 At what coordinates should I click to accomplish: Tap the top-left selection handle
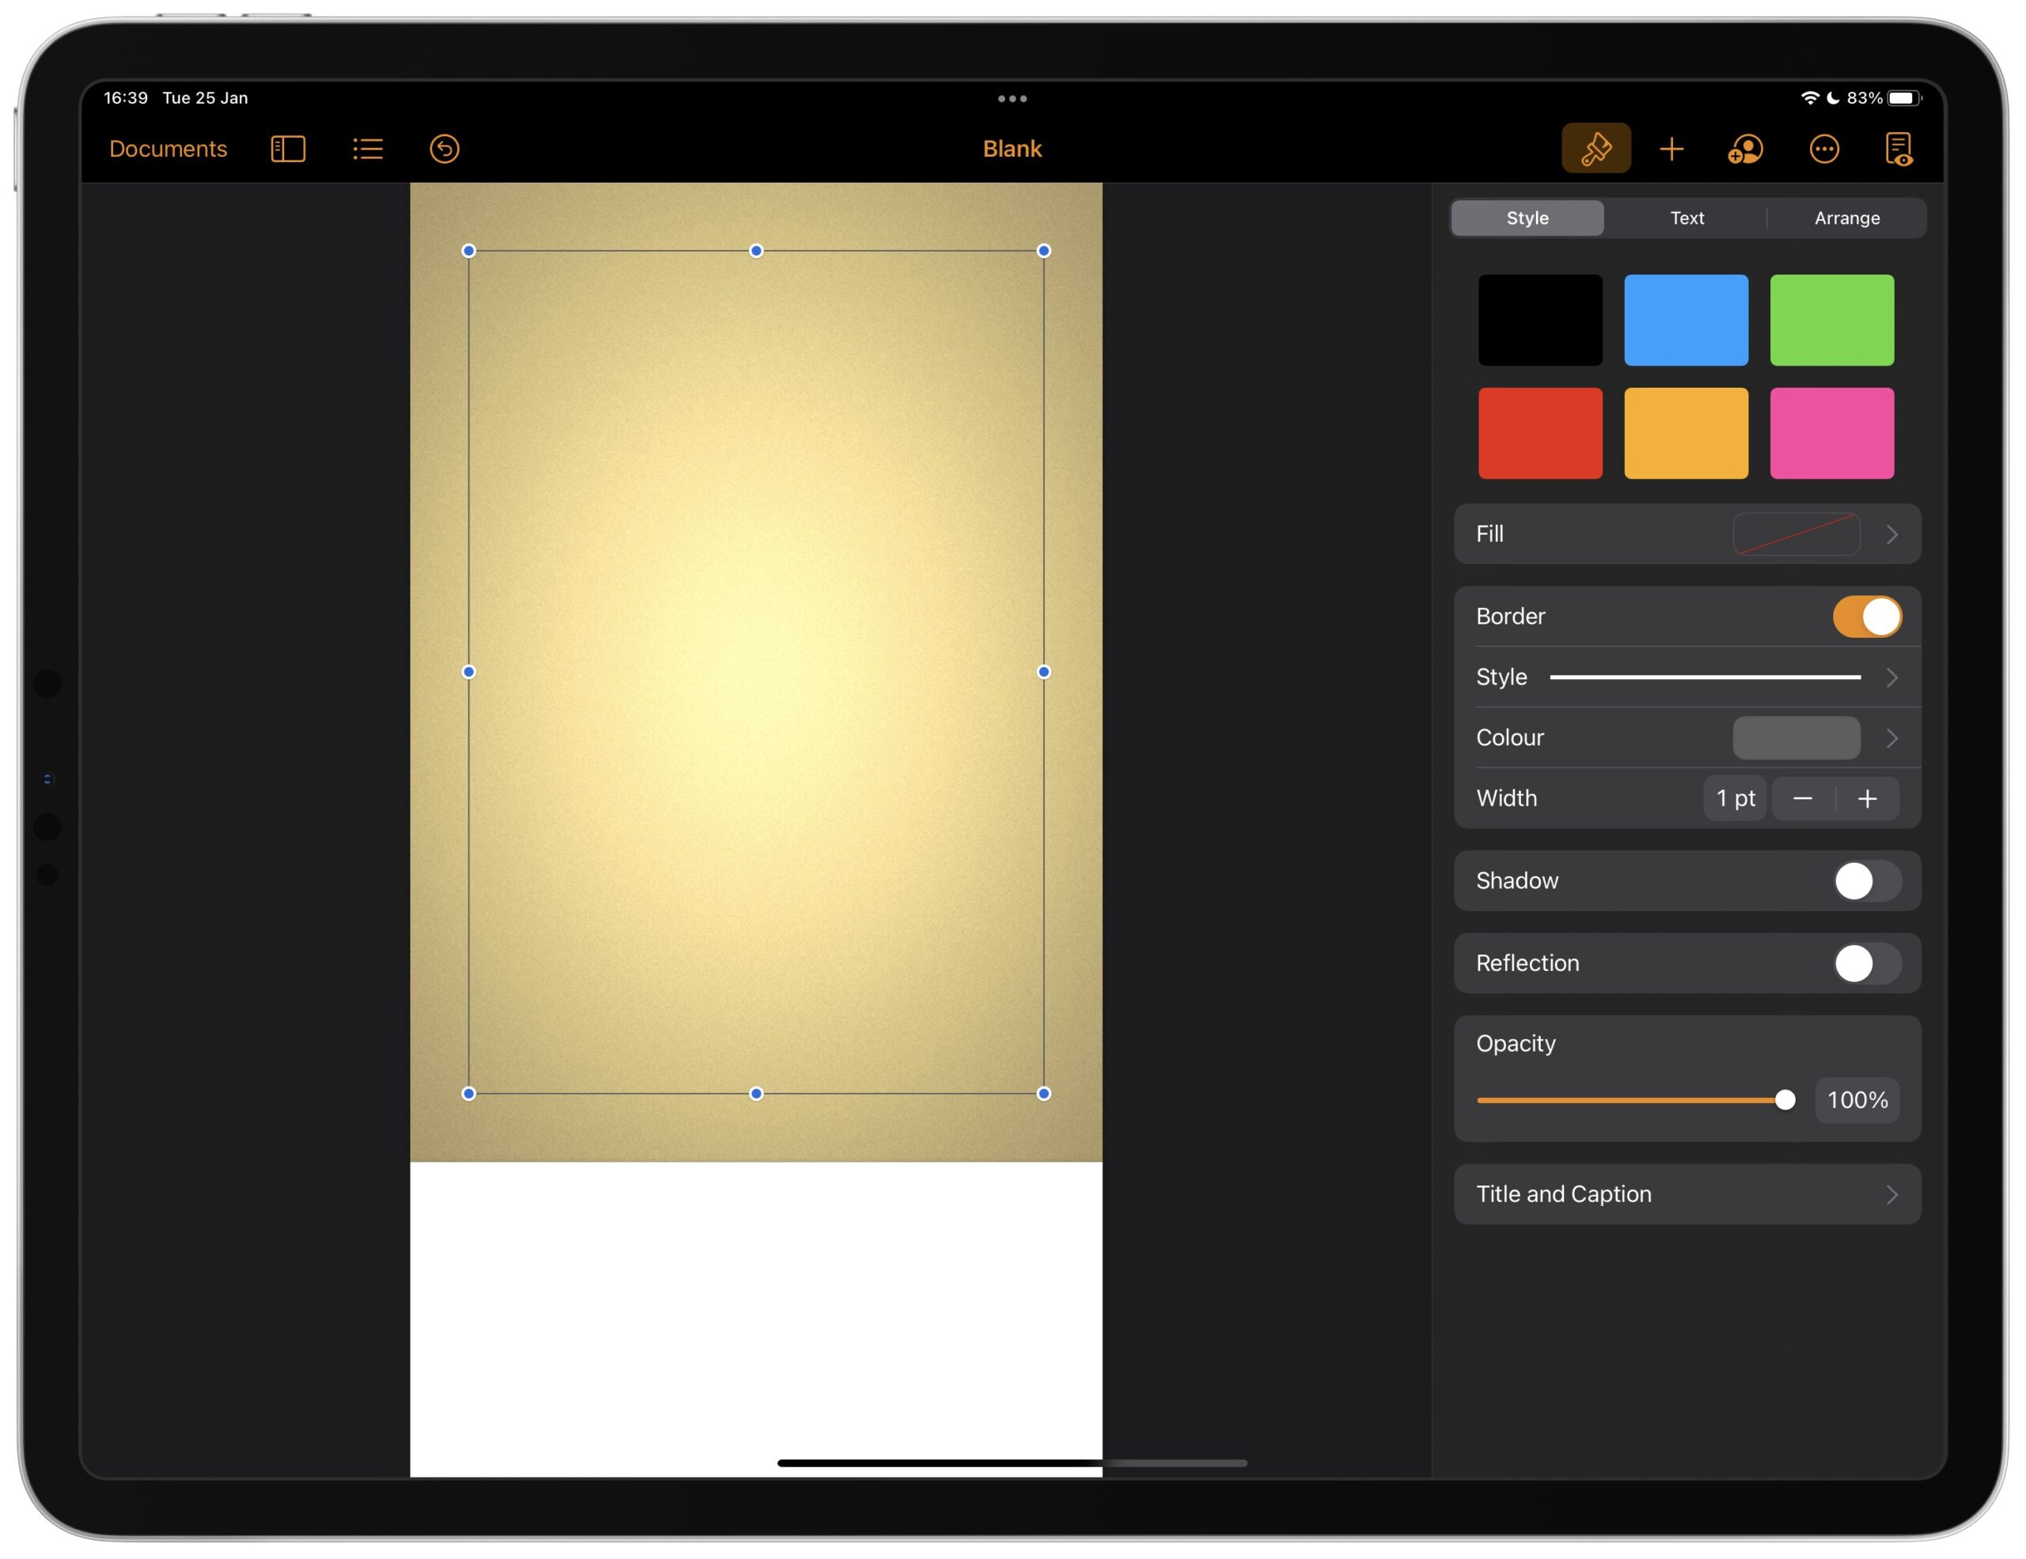coord(469,250)
